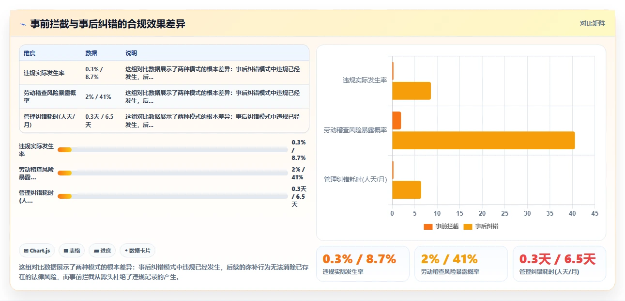This screenshot has height=301, width=625.
Task: Select the 进度 chip
Action: [x=102, y=251]
